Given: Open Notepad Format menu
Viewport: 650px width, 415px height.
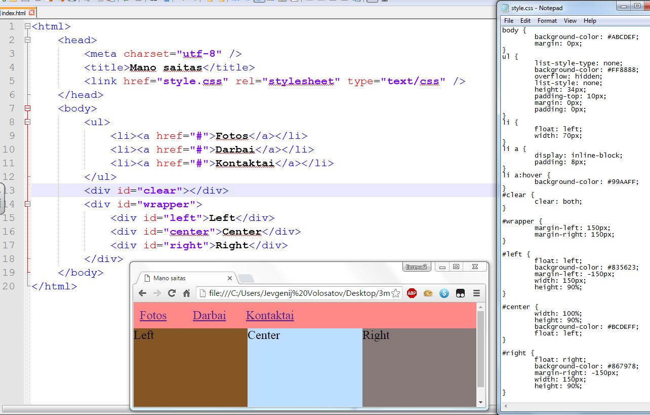Looking at the screenshot, I should [547, 21].
